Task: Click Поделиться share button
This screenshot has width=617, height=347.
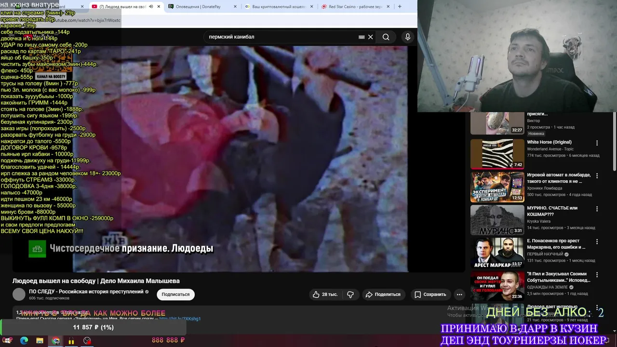Action: (x=383, y=294)
